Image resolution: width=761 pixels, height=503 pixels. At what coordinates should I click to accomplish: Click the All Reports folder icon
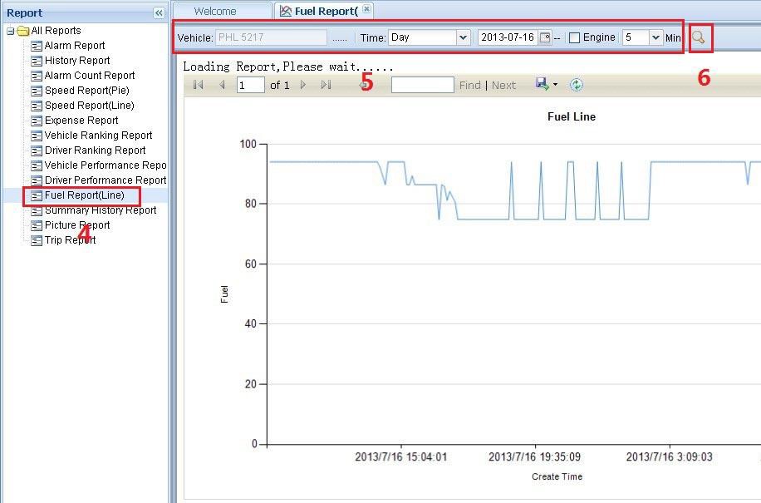point(22,31)
